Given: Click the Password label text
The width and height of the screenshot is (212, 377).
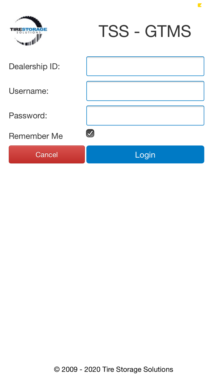Looking at the screenshot, I should coord(28,115).
